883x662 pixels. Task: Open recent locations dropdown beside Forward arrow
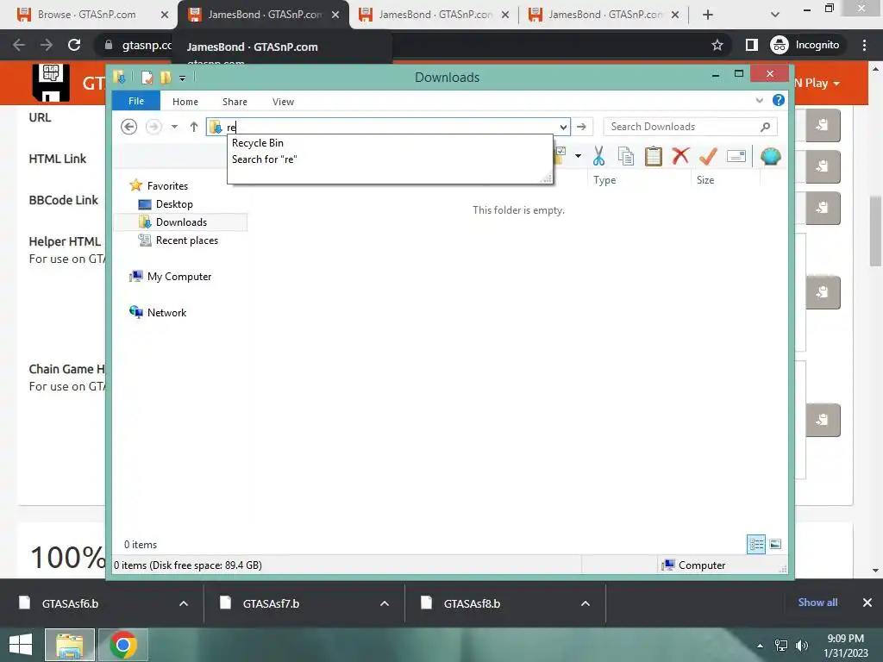(x=174, y=127)
